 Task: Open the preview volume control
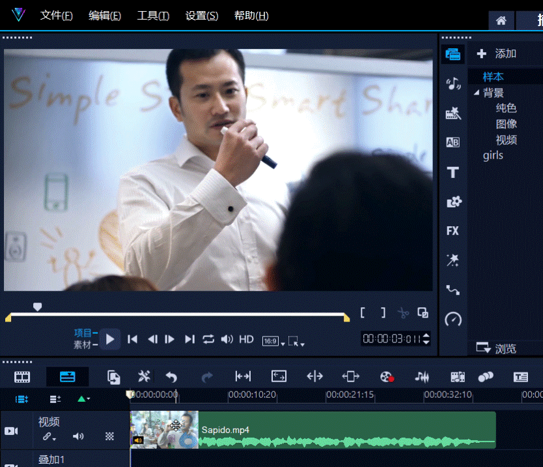pyautogui.click(x=227, y=339)
